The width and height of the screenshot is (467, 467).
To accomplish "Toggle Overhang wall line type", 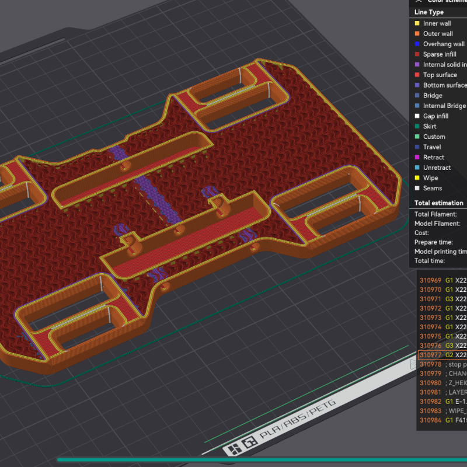I will coord(444,44).
